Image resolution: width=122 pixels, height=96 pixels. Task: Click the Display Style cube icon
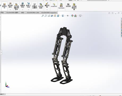[x=63, y=16]
